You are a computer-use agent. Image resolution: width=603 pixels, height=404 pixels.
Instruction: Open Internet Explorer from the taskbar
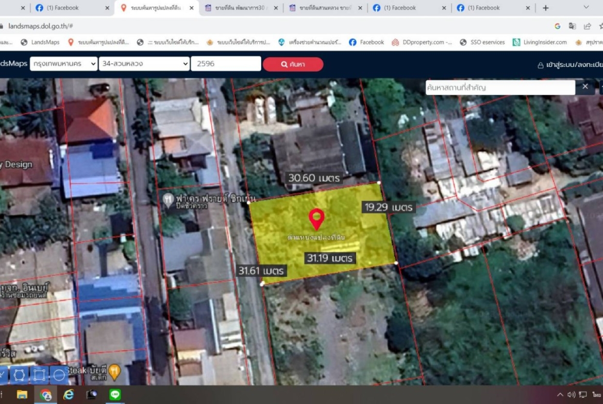pos(69,394)
